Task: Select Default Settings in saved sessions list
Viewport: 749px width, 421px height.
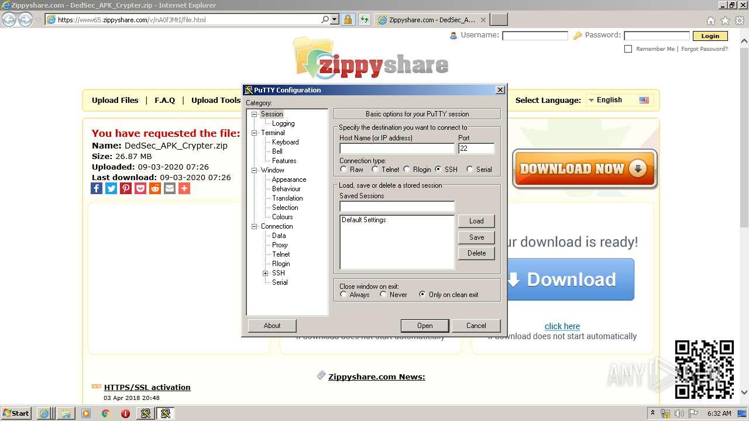Action: [x=364, y=220]
